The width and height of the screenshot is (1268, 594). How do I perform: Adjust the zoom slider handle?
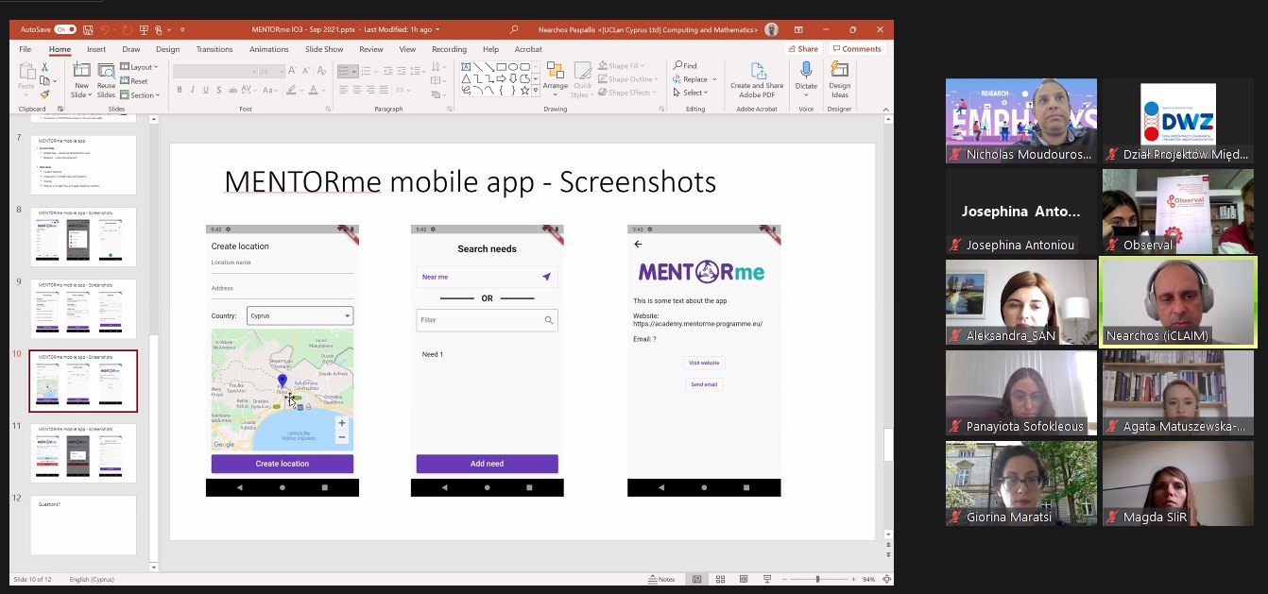[817, 579]
